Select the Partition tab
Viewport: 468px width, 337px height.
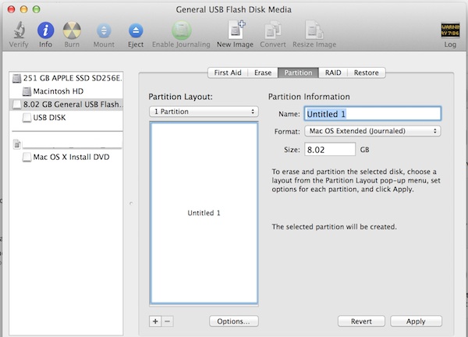click(x=298, y=73)
